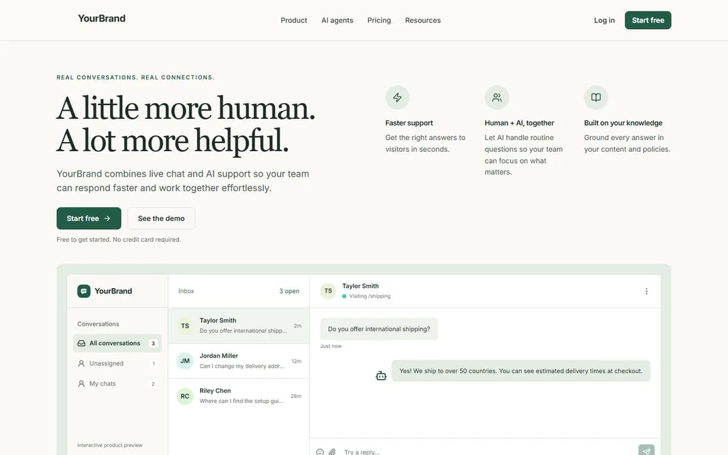Open the Product menu

[294, 20]
